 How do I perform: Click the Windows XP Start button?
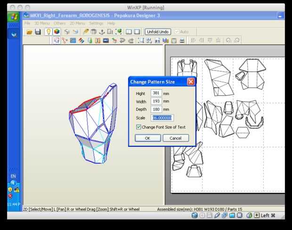tap(14, 17)
